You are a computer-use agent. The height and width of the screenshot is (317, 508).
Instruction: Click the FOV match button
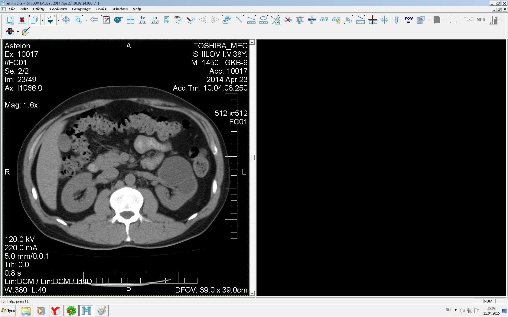point(409,20)
